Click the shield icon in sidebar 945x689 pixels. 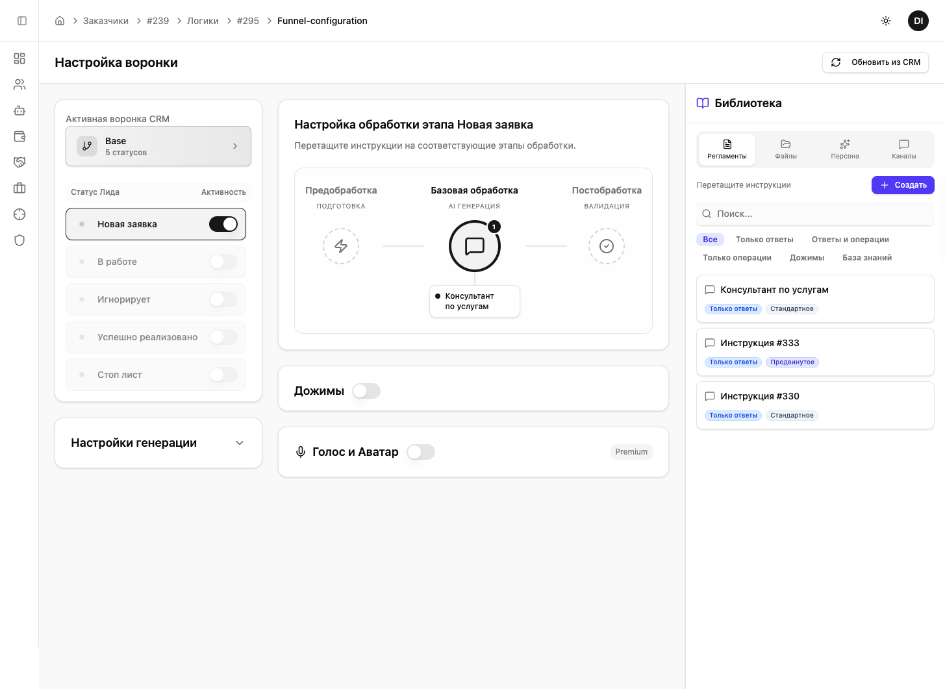pyautogui.click(x=19, y=240)
